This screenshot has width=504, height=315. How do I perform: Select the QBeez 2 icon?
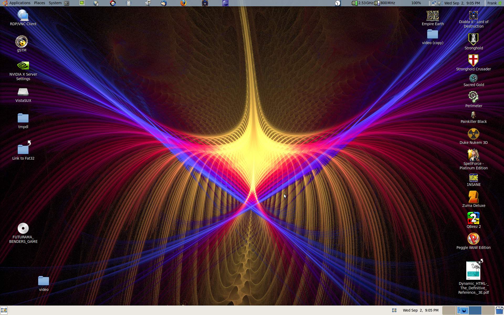(474, 220)
